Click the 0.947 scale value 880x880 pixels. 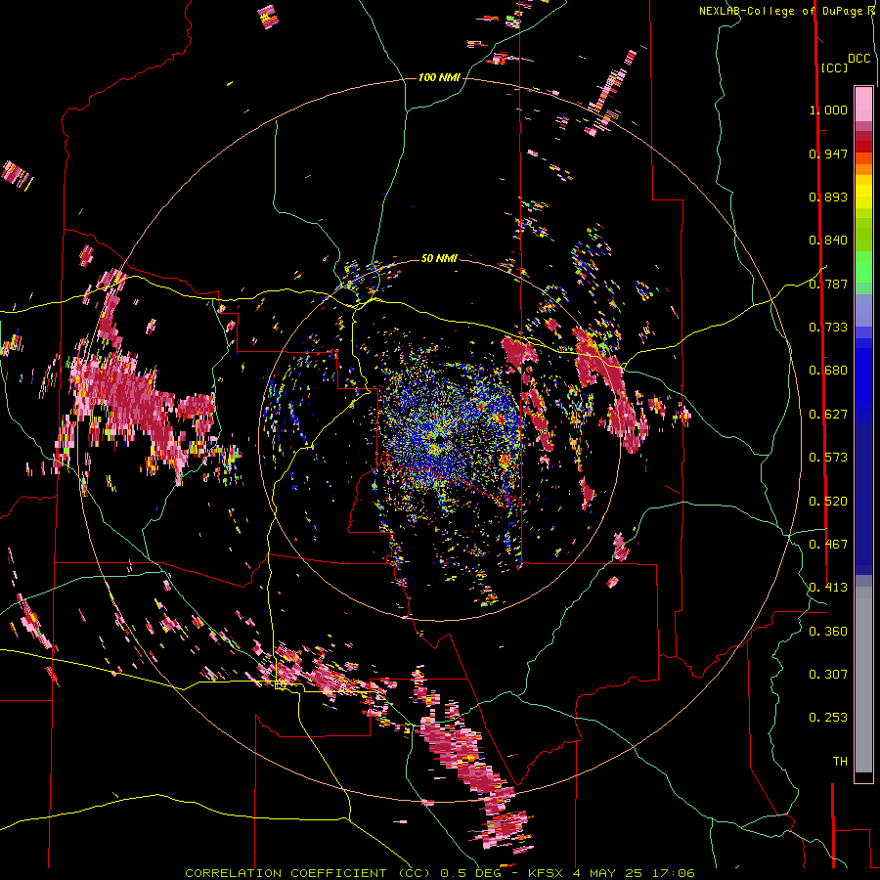coord(828,154)
